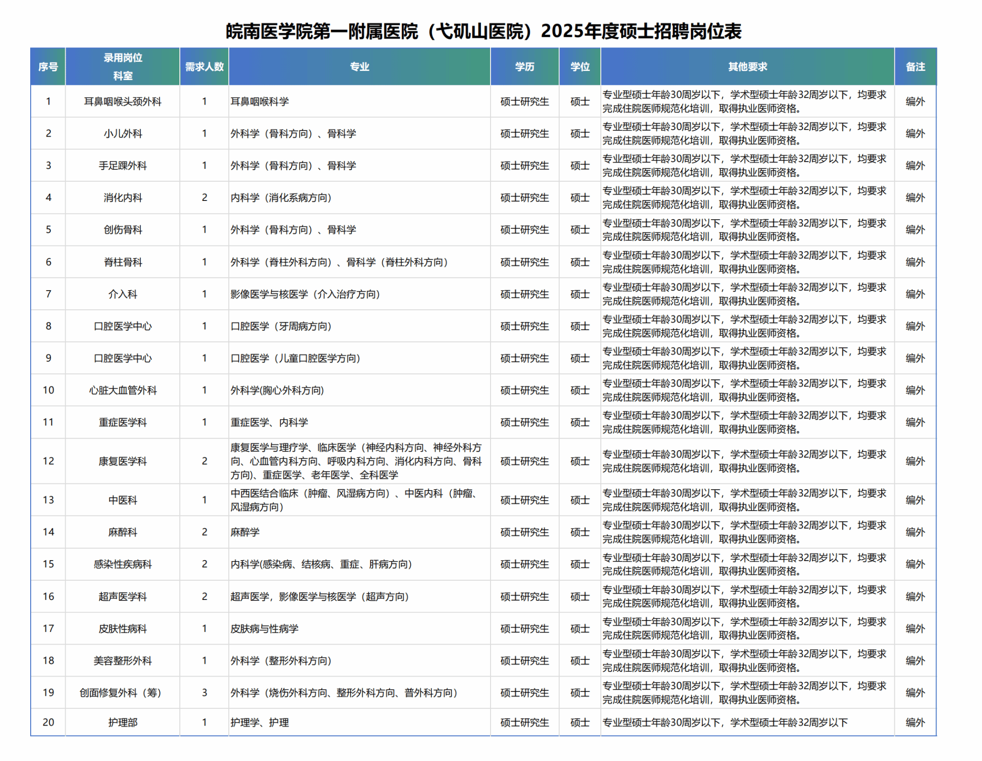Click the table title text
Image resolution: width=982 pixels, height=761 pixels.
pyautogui.click(x=483, y=32)
